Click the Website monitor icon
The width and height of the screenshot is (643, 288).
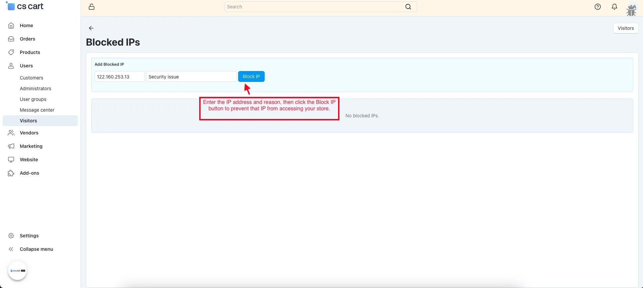coord(11,160)
